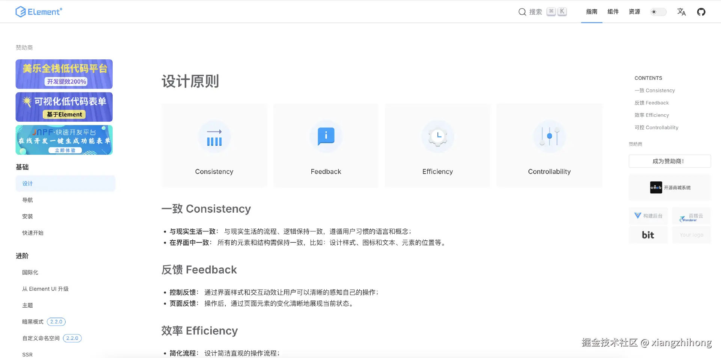Click the Element Plus logo
Image resolution: width=721 pixels, height=358 pixels.
[x=39, y=12]
